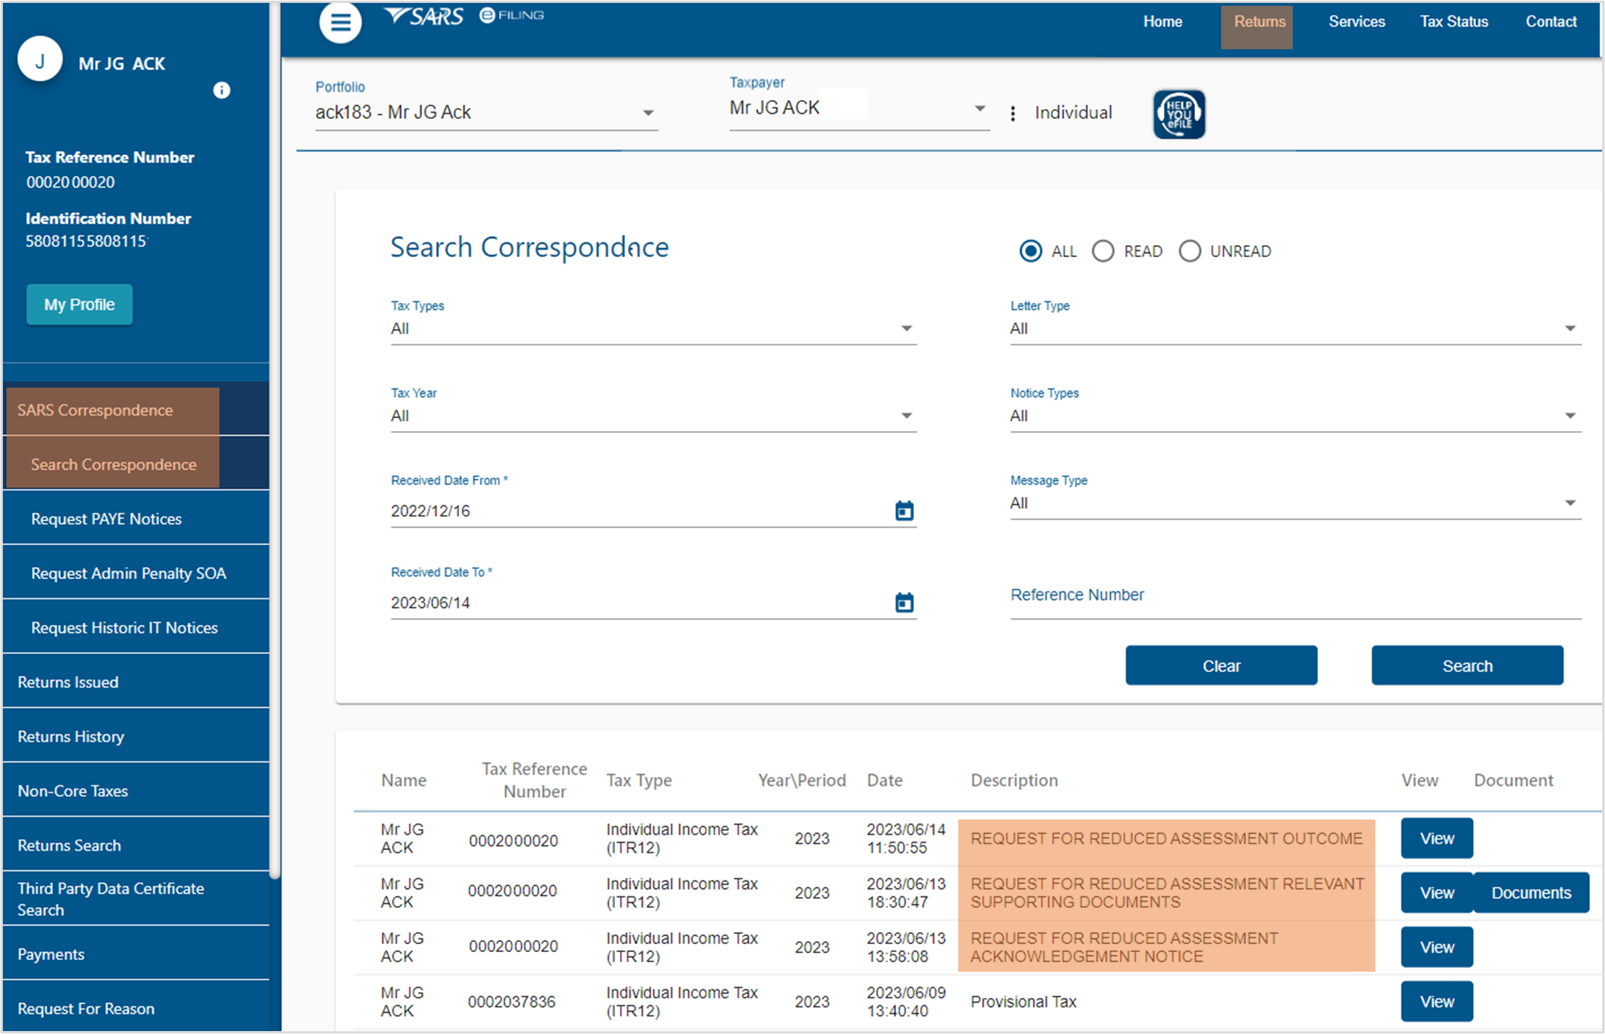The height and width of the screenshot is (1034, 1605).
Task: View the Acknowledgement Notice letter
Action: click(1437, 947)
